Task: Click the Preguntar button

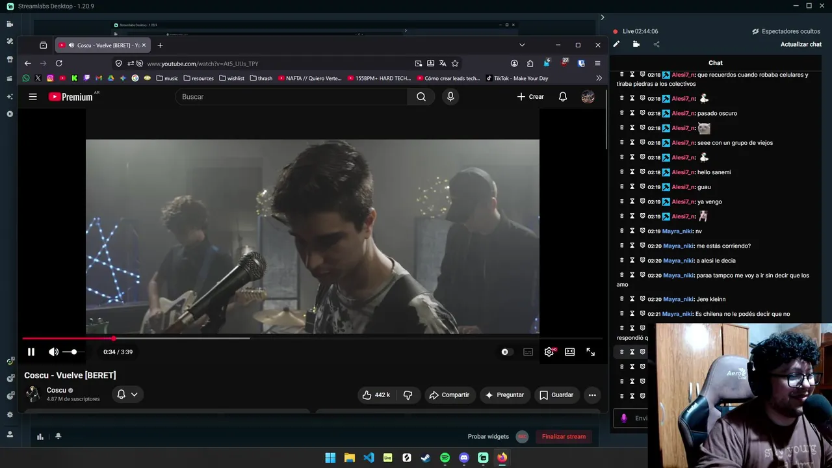Action: coord(505,395)
